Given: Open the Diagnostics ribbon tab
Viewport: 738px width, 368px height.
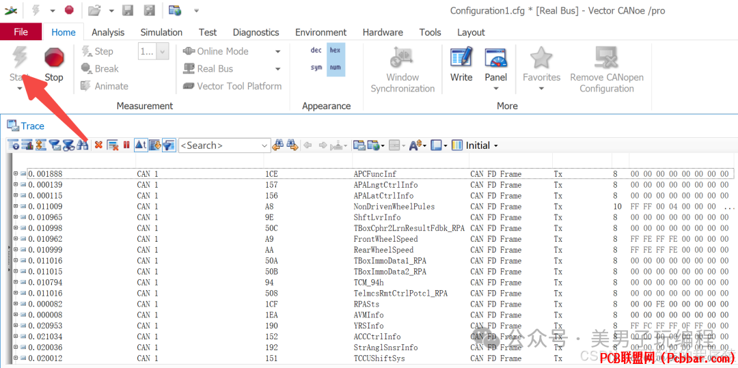Looking at the screenshot, I should click(x=256, y=32).
